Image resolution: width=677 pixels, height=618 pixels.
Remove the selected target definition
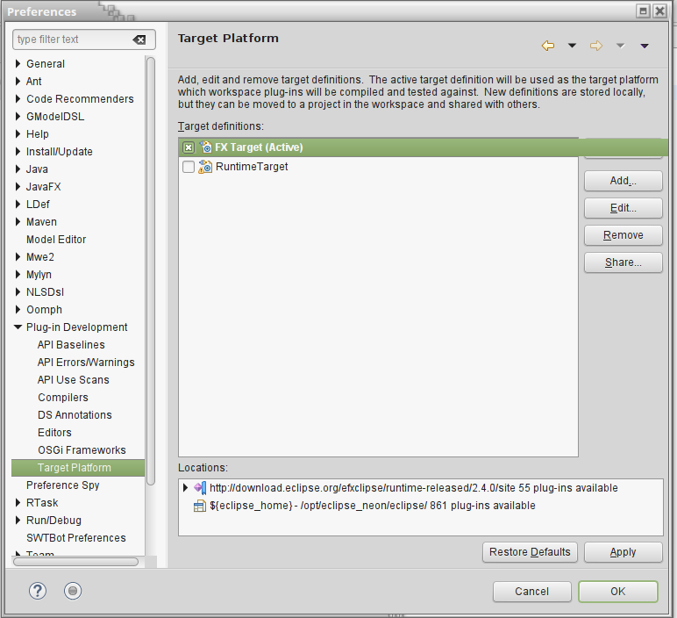pyautogui.click(x=623, y=235)
